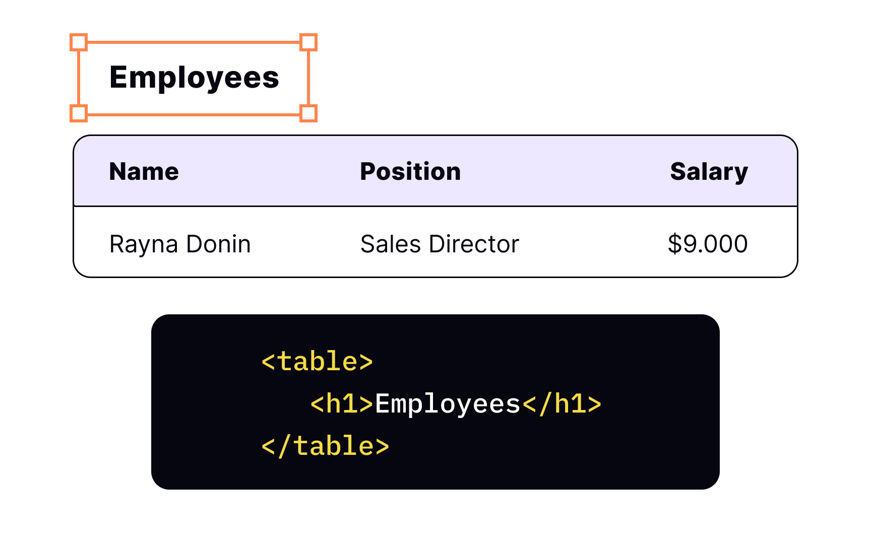Viewport: 871px width, 544px height.
Task: Click the top-right orange selection handle
Action: [308, 42]
